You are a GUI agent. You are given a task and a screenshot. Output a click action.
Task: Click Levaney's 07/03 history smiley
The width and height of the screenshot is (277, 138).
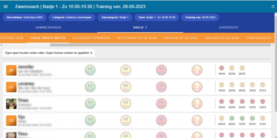point(263,85)
